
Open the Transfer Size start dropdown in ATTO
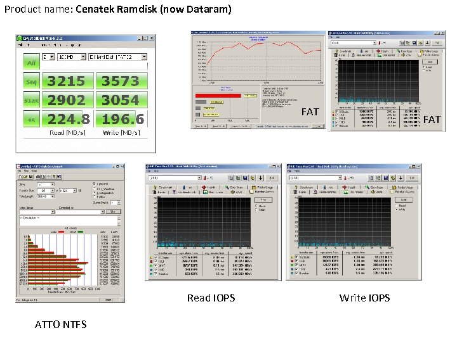[x=46, y=191]
